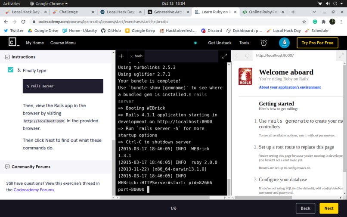Switch to first Local Hack Day tab

coord(26,12)
